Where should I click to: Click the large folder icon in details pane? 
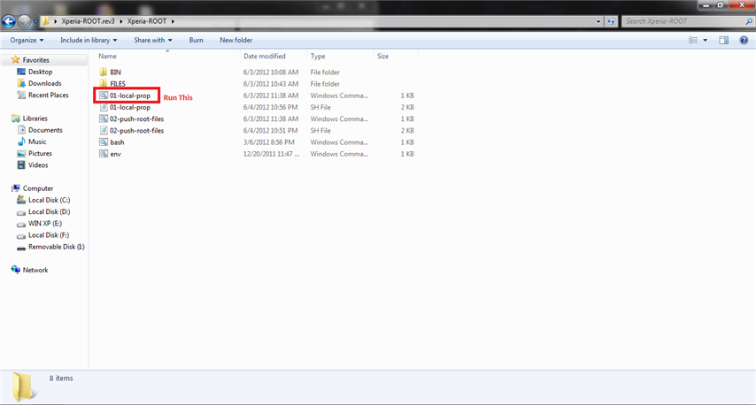click(x=24, y=386)
